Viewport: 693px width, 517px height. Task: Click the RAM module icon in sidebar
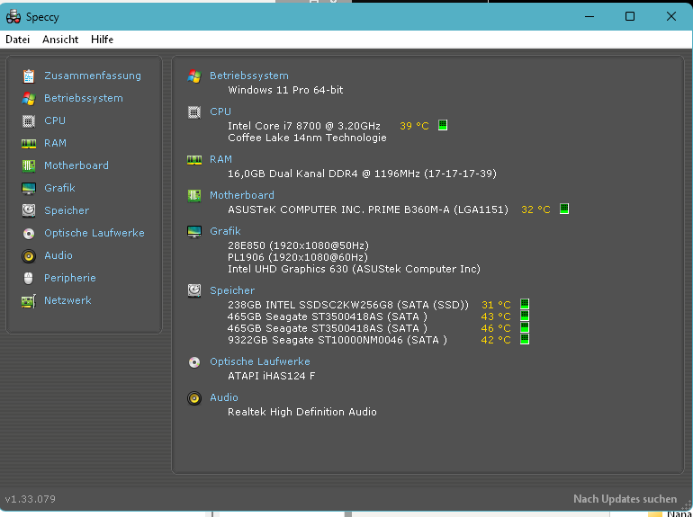click(x=29, y=144)
